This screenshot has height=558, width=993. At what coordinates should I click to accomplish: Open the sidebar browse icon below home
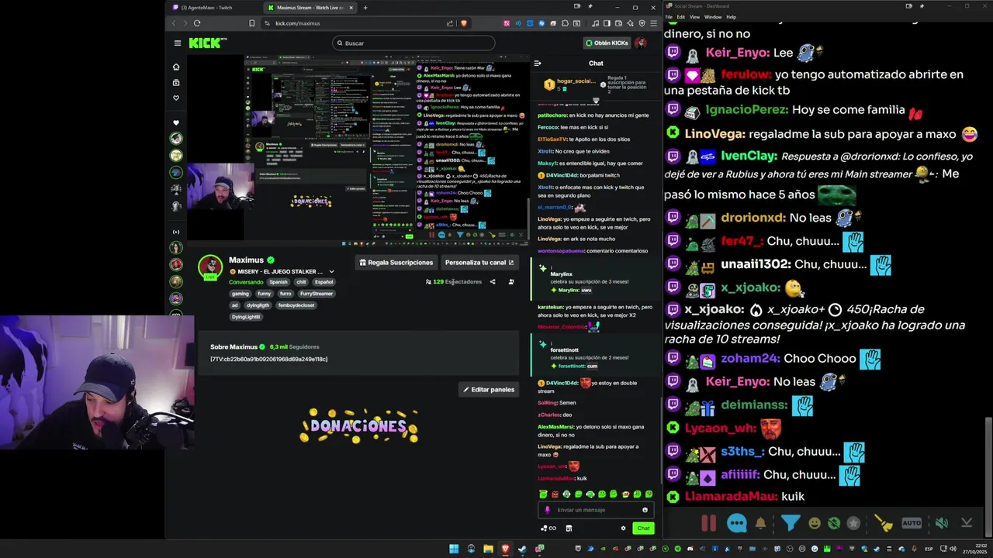tap(176, 82)
